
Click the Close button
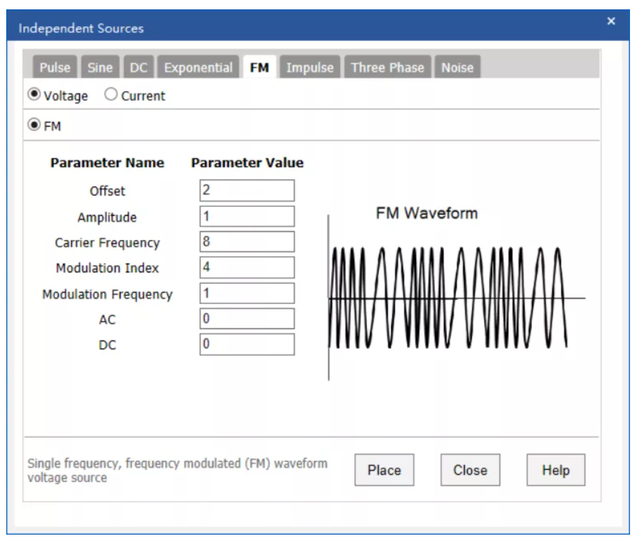tap(470, 470)
